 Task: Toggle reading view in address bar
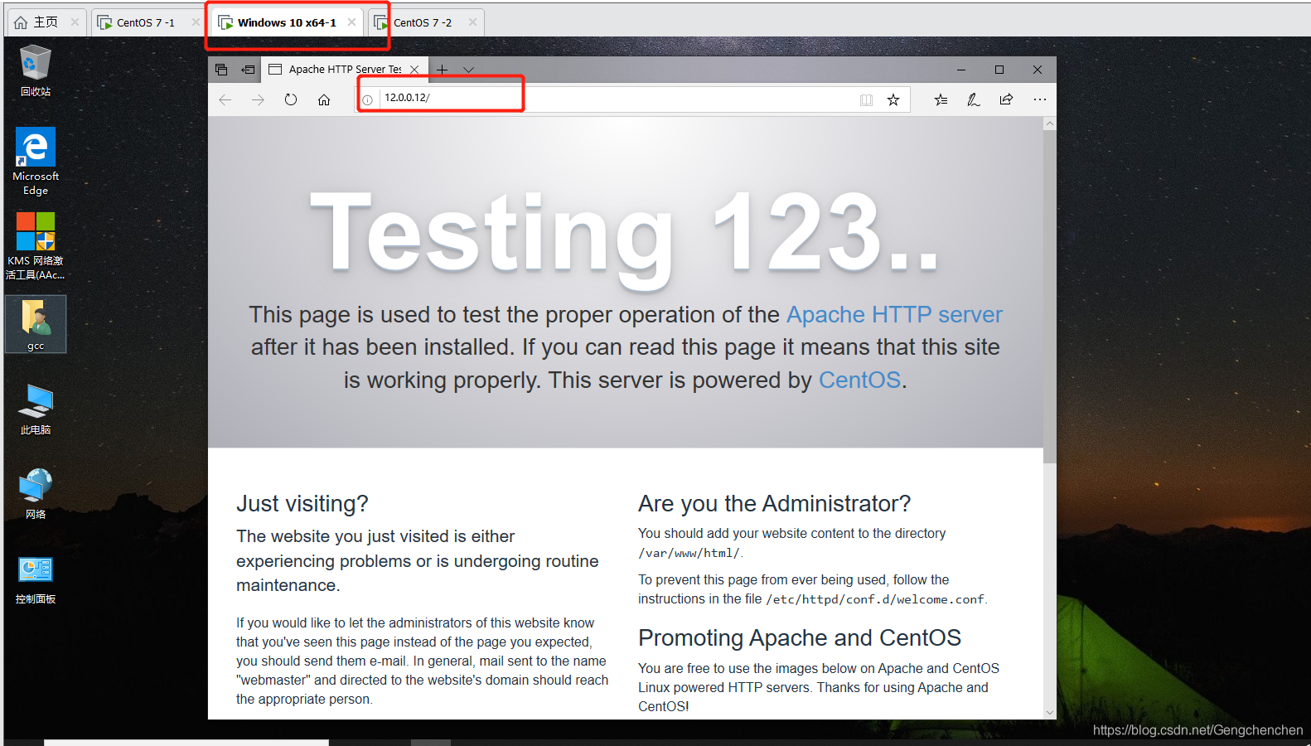tap(866, 99)
